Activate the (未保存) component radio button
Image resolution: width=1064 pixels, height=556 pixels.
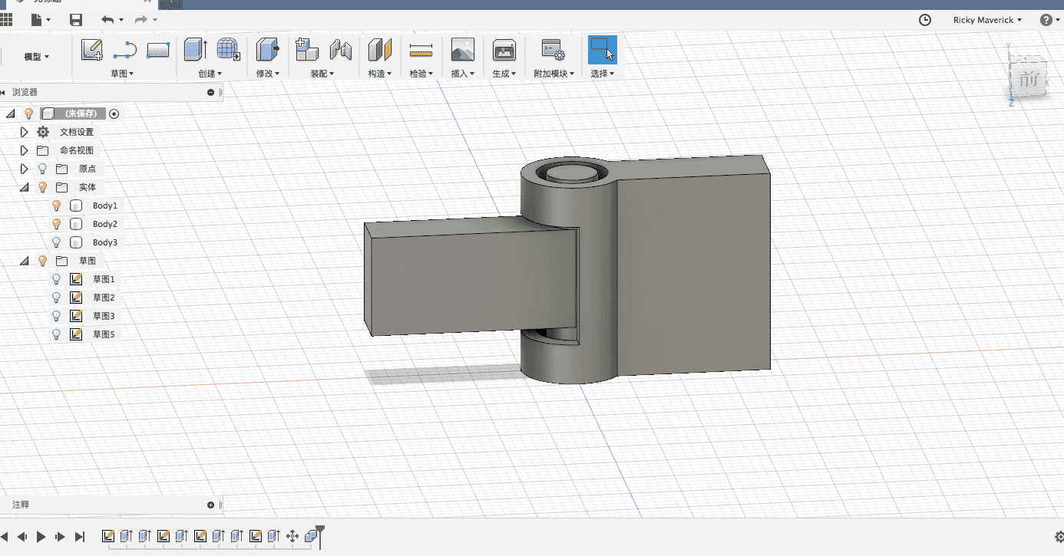pyautogui.click(x=114, y=114)
